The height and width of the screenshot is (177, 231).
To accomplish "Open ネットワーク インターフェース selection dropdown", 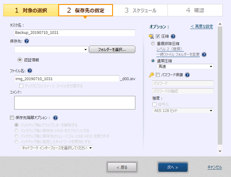I will pos(57,148).
